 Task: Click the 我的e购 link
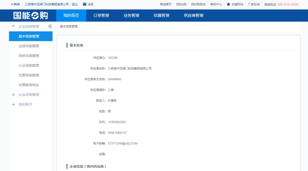(x=181, y=4)
